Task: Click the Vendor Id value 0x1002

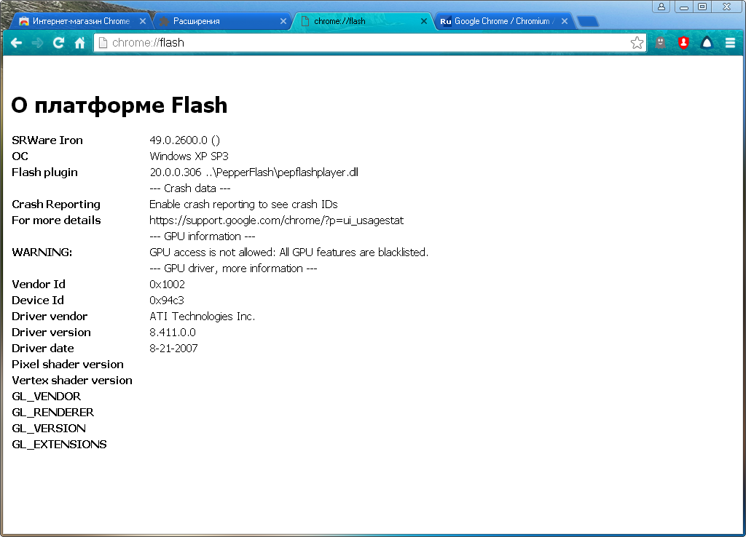Action: tap(167, 285)
